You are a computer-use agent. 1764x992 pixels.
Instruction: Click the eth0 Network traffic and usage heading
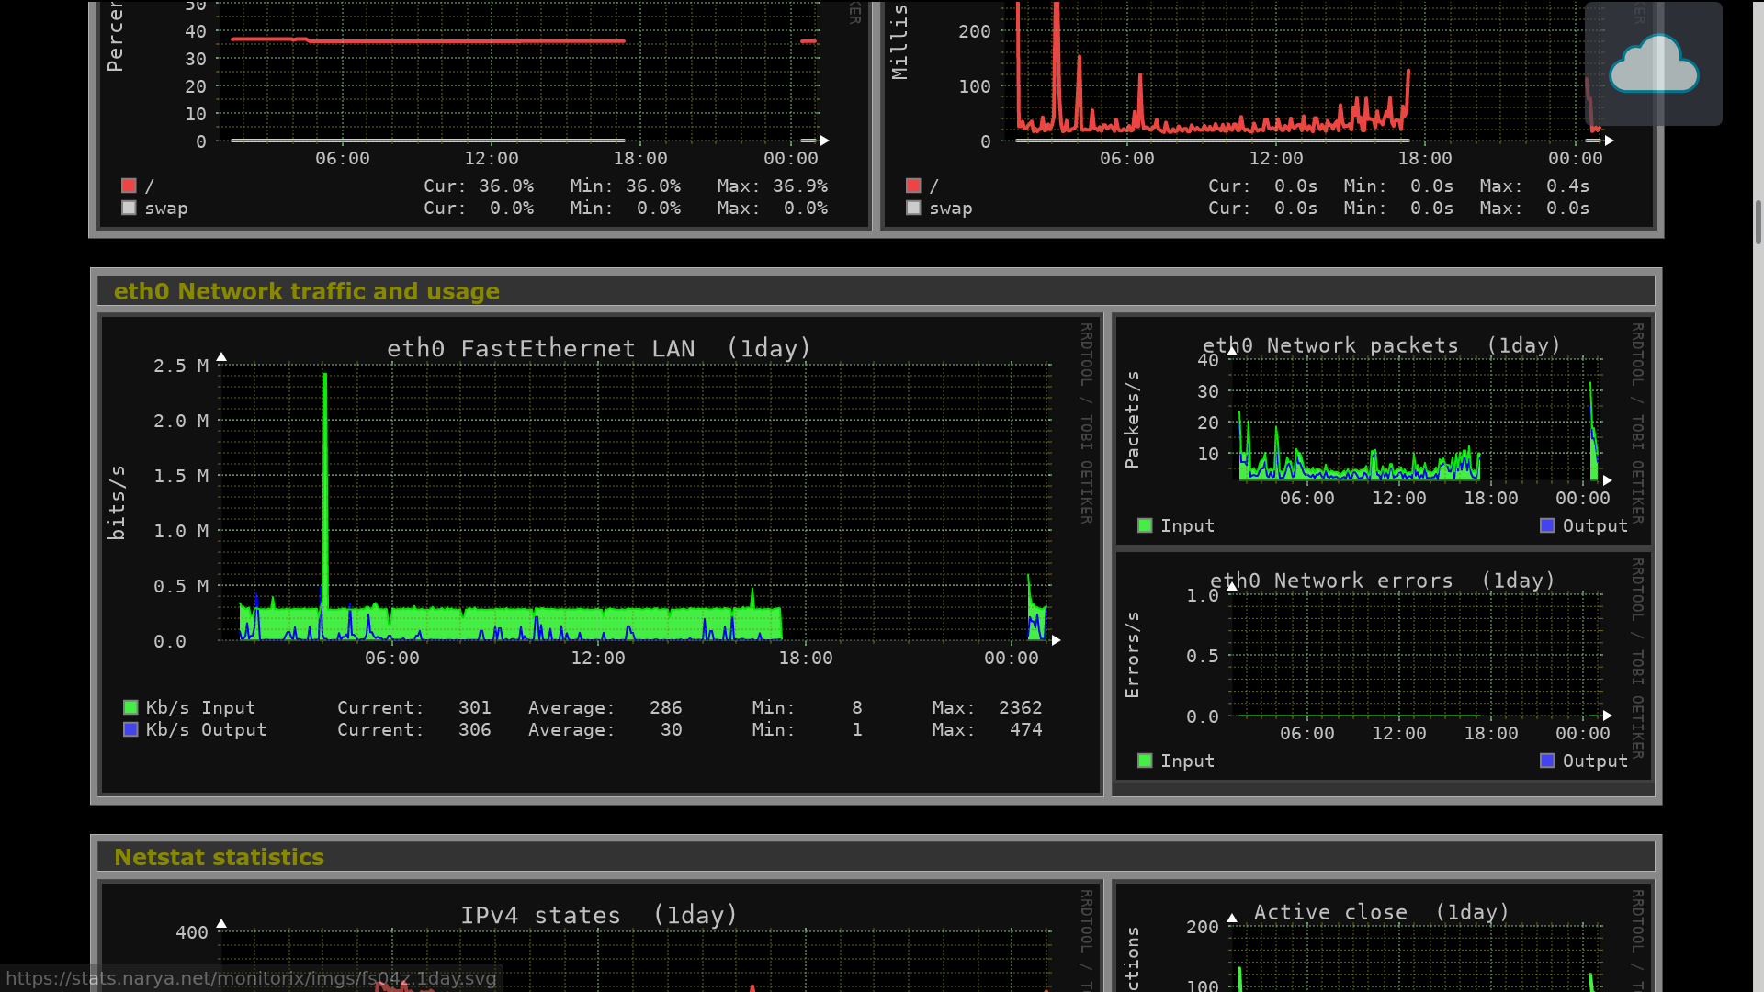click(306, 291)
